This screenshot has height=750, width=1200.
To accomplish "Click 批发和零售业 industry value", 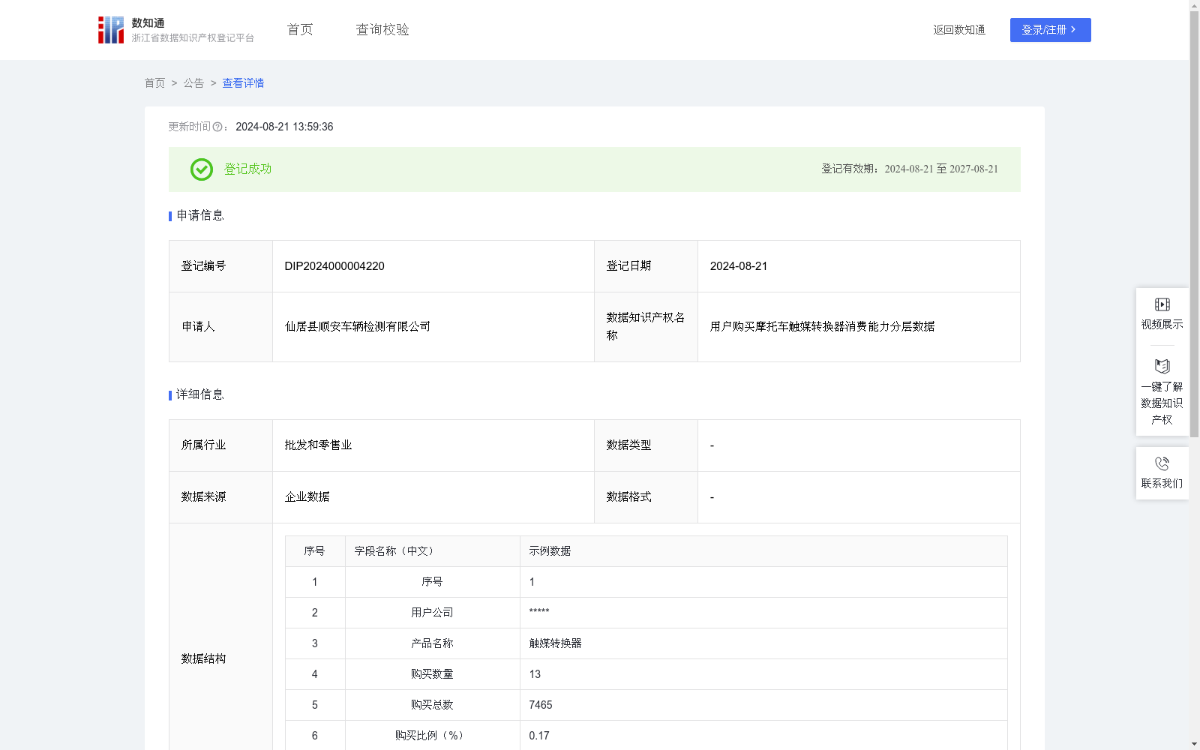I will (318, 445).
